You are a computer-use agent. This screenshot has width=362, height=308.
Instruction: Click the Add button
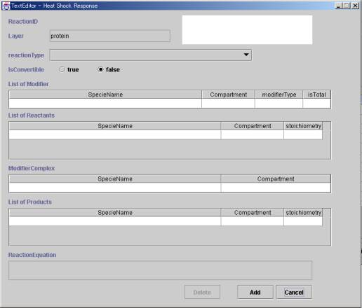click(255, 292)
